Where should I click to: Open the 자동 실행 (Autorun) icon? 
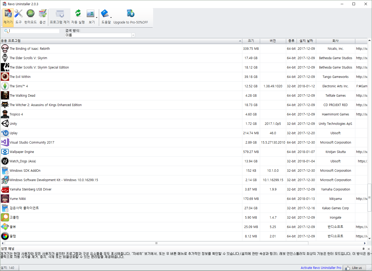78,17
